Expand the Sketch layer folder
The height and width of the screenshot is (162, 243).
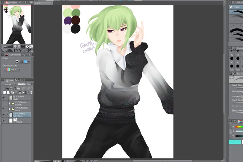pyautogui.click(x=10, y=103)
